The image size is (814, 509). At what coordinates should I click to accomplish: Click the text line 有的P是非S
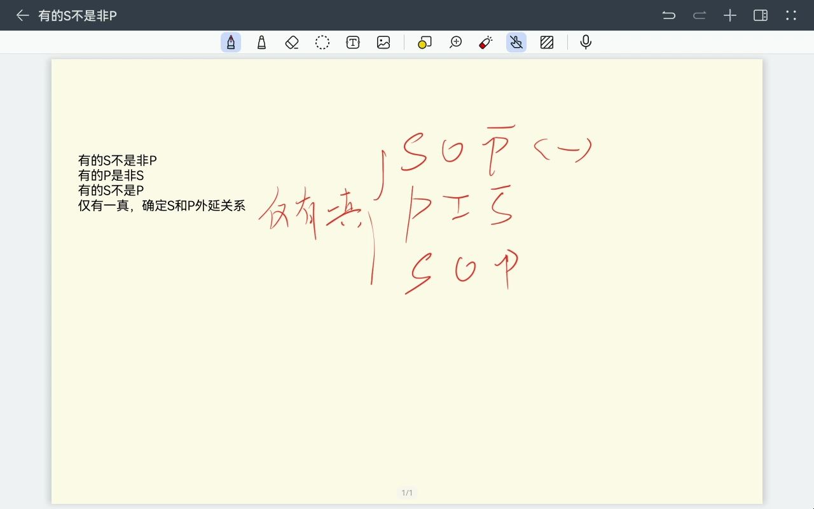point(111,176)
